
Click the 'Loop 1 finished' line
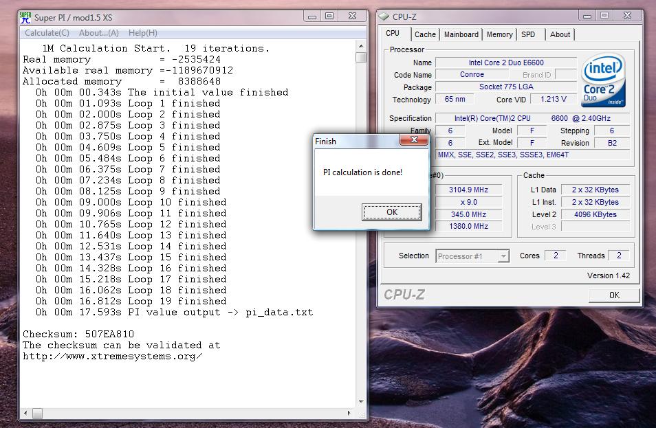(128, 103)
